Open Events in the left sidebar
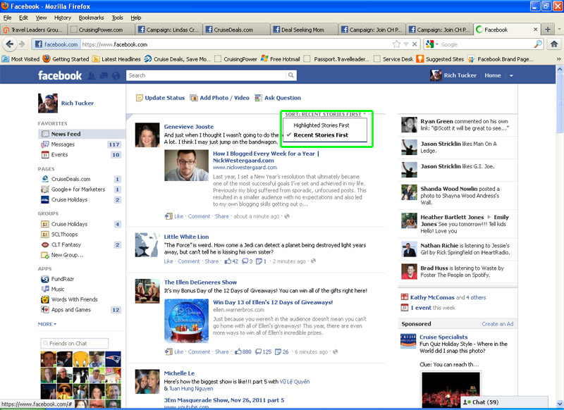This screenshot has height=410, width=564. pyautogui.click(x=59, y=154)
